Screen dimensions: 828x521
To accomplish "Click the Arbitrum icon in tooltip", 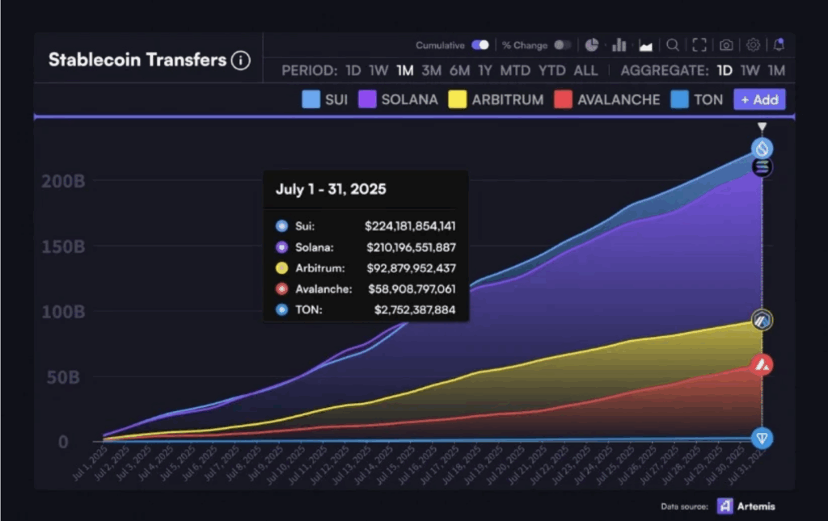I will [x=282, y=268].
